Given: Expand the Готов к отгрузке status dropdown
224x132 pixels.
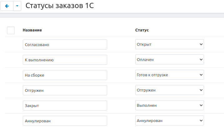Looking at the screenshot, I should tap(169, 75).
